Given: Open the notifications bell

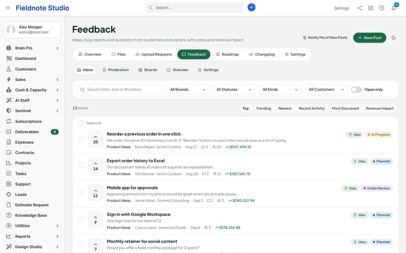Looking at the screenshot, I should (394, 8).
